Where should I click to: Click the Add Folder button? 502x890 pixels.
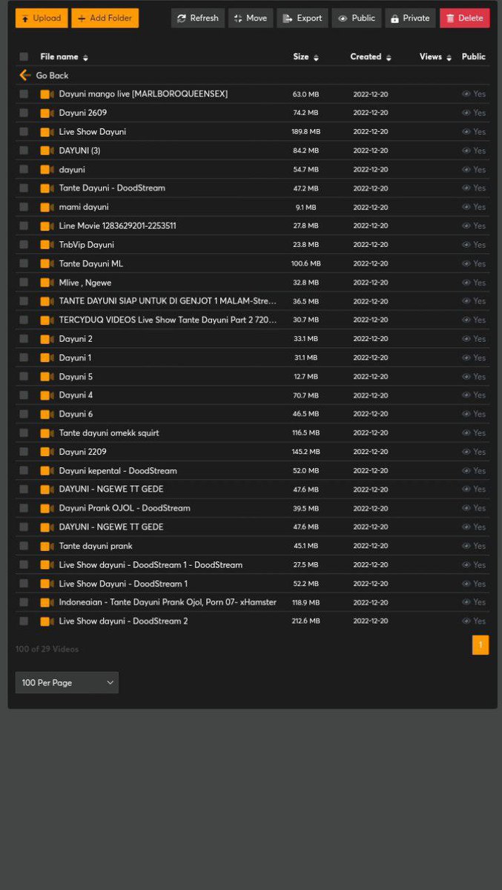coord(105,18)
